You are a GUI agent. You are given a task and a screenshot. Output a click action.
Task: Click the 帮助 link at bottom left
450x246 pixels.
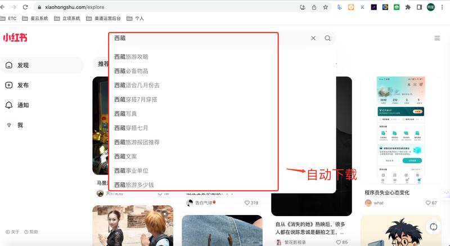31,232
